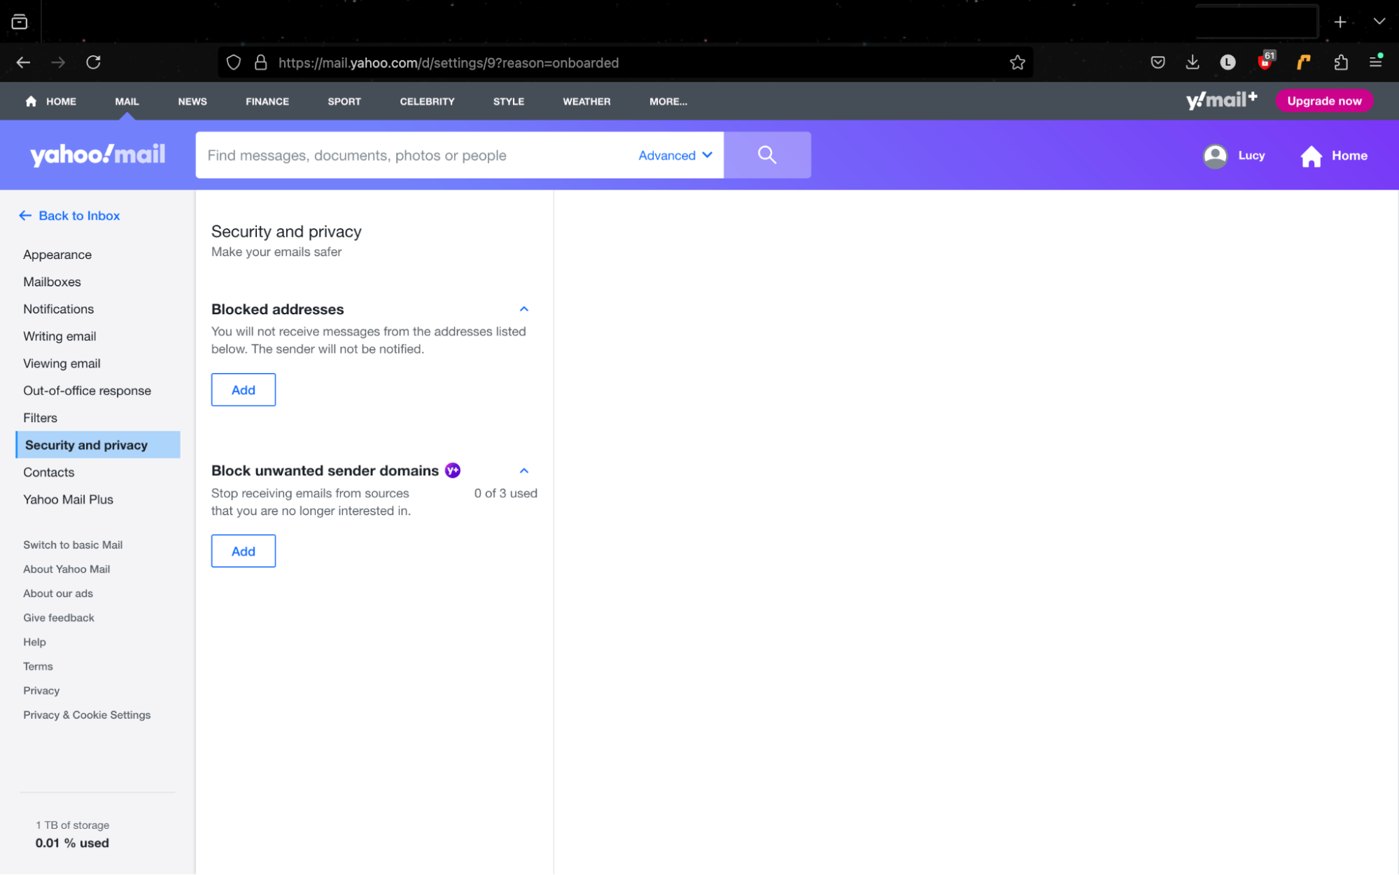
Task: Click the orange extension icon in toolbar
Action: [x=1303, y=62]
